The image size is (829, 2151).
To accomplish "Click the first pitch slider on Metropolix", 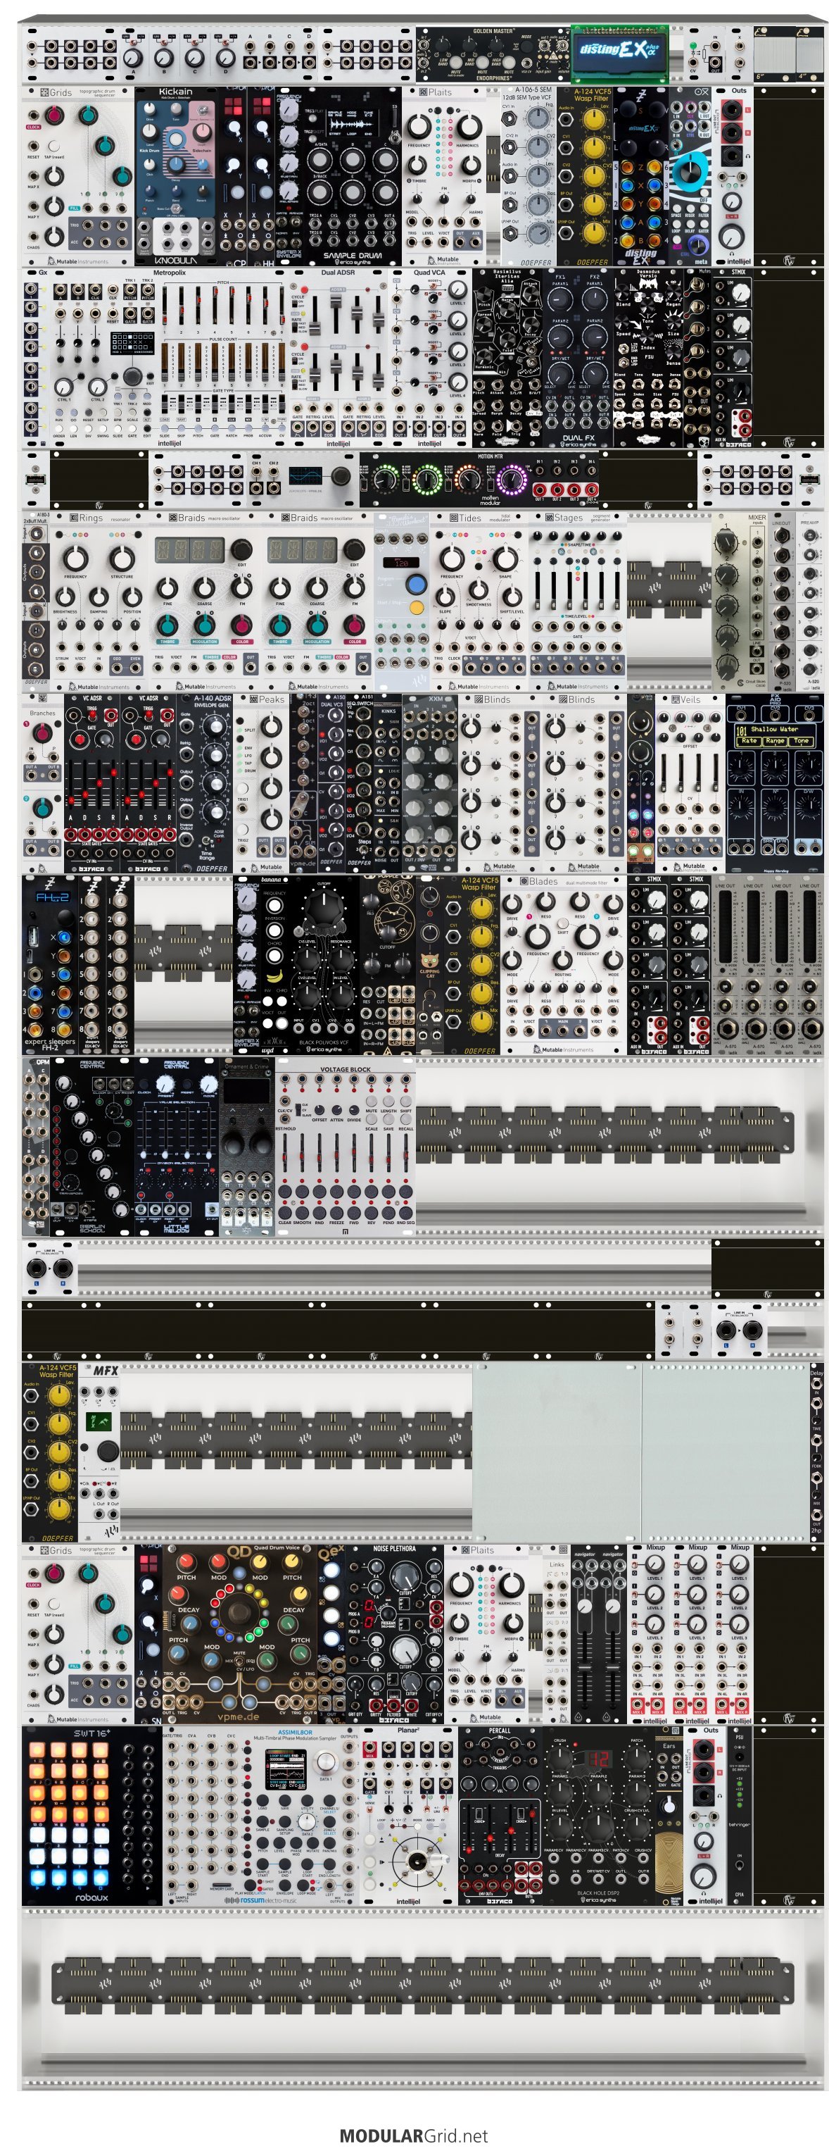I will (167, 306).
